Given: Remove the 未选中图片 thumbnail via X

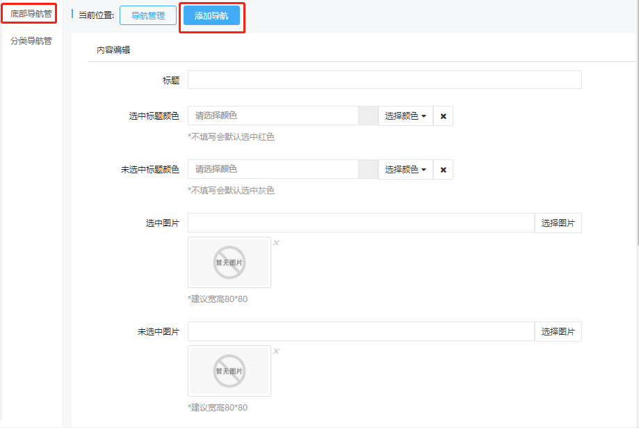Looking at the screenshot, I should pos(276,351).
